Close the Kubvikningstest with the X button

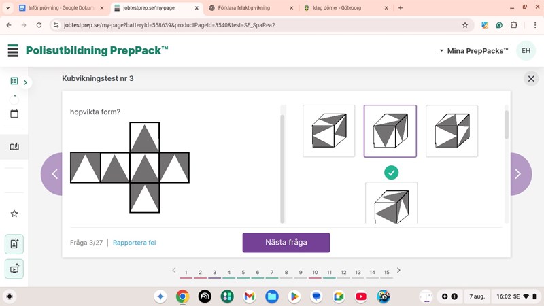(x=531, y=79)
